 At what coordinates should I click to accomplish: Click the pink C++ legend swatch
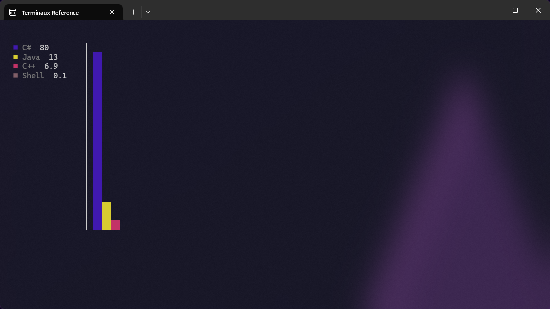[16, 66]
